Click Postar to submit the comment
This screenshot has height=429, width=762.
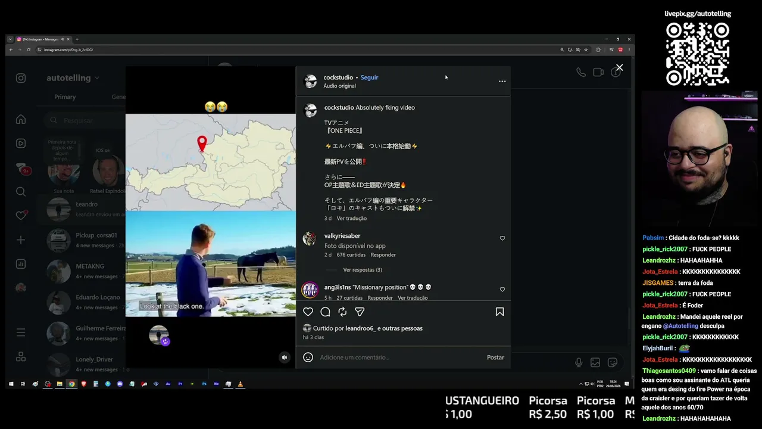coord(495,357)
